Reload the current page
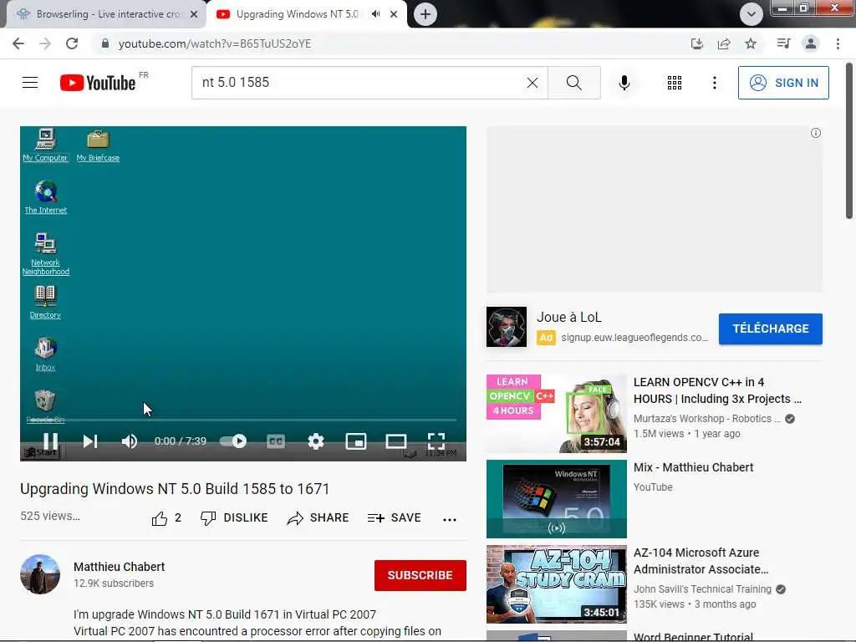This screenshot has height=642, width=856. [72, 43]
